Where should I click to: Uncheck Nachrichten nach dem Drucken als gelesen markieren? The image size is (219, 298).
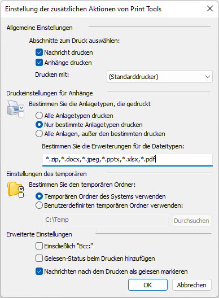point(39,271)
